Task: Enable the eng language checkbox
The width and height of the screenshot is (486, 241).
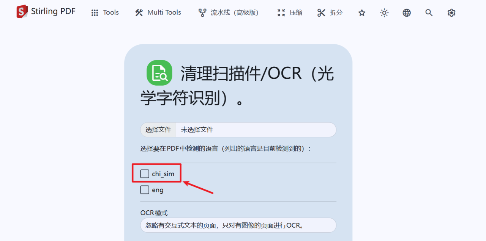Action: 145,189
